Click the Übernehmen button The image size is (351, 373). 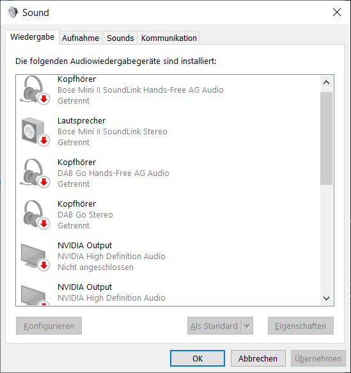[318, 358]
